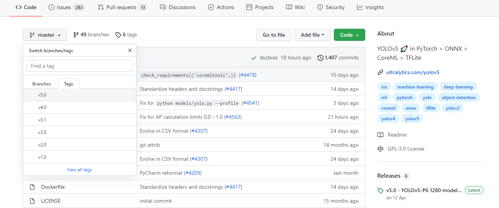Click the GPL-3.0 License scale icon
This screenshot has width=499, height=208.
pyautogui.click(x=380, y=149)
